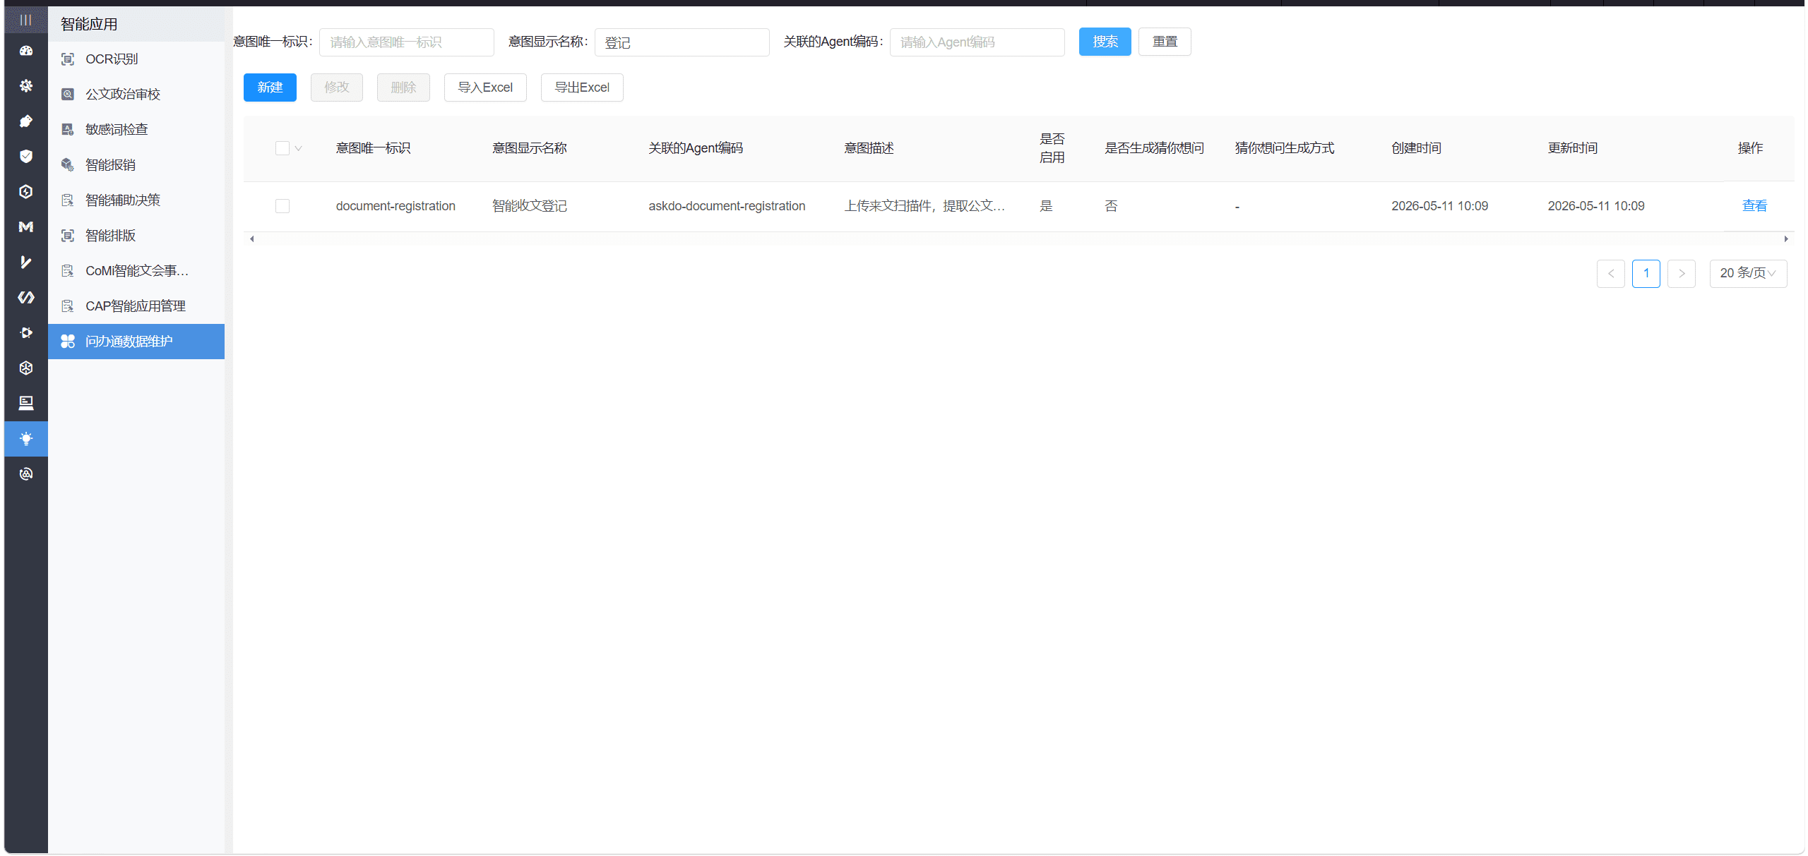
Task: Click the 导出Excel button
Action: pos(582,88)
